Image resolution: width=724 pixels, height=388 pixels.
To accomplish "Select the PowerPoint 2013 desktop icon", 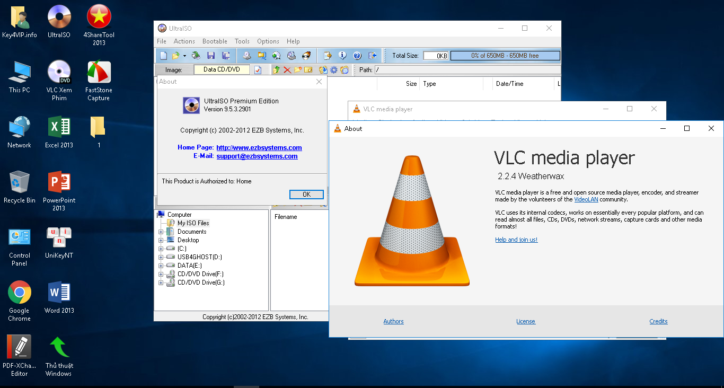I will coord(59,191).
